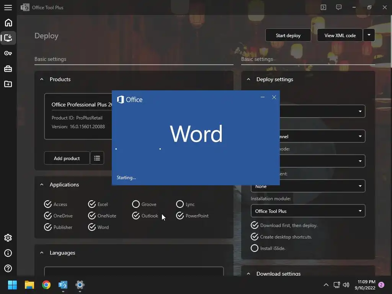Open the About info icon
The height and width of the screenshot is (294, 392).
(8, 253)
